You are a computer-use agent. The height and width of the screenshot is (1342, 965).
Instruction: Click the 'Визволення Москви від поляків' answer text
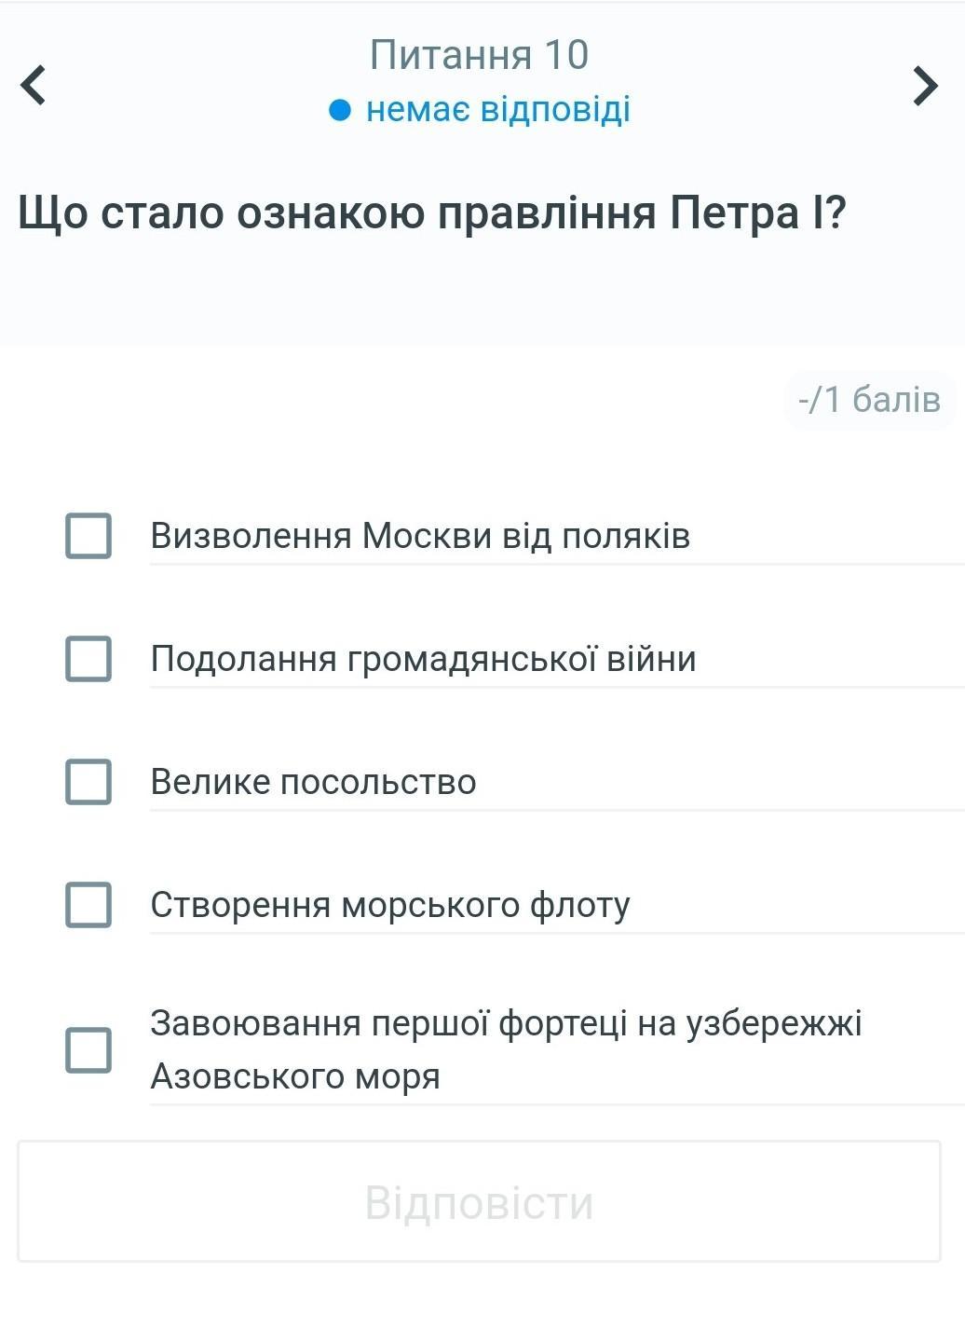420,536
